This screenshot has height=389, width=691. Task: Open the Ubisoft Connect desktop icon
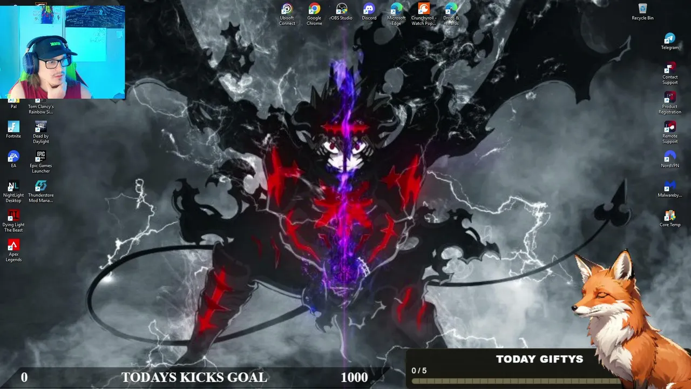[x=287, y=14]
